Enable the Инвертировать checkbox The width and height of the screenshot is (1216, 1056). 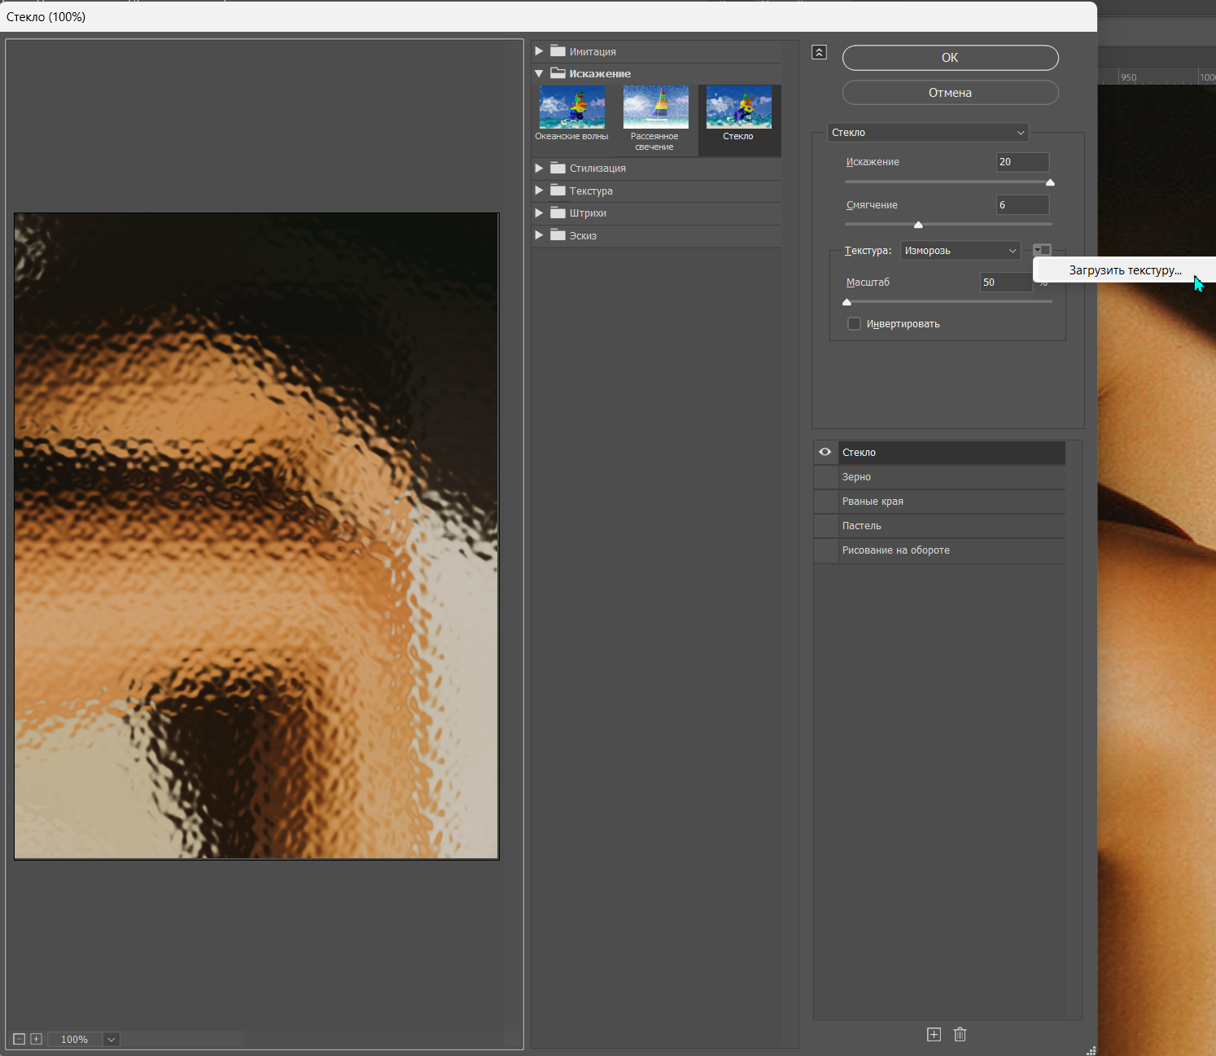[x=854, y=324]
